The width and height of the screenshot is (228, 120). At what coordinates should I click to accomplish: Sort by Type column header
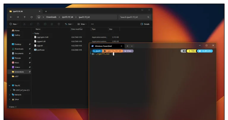click(x=94, y=29)
